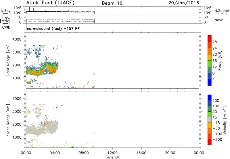The image size is (230, 159).
Task: Click gray segment of Velocity colorbar
Action: [210, 120]
